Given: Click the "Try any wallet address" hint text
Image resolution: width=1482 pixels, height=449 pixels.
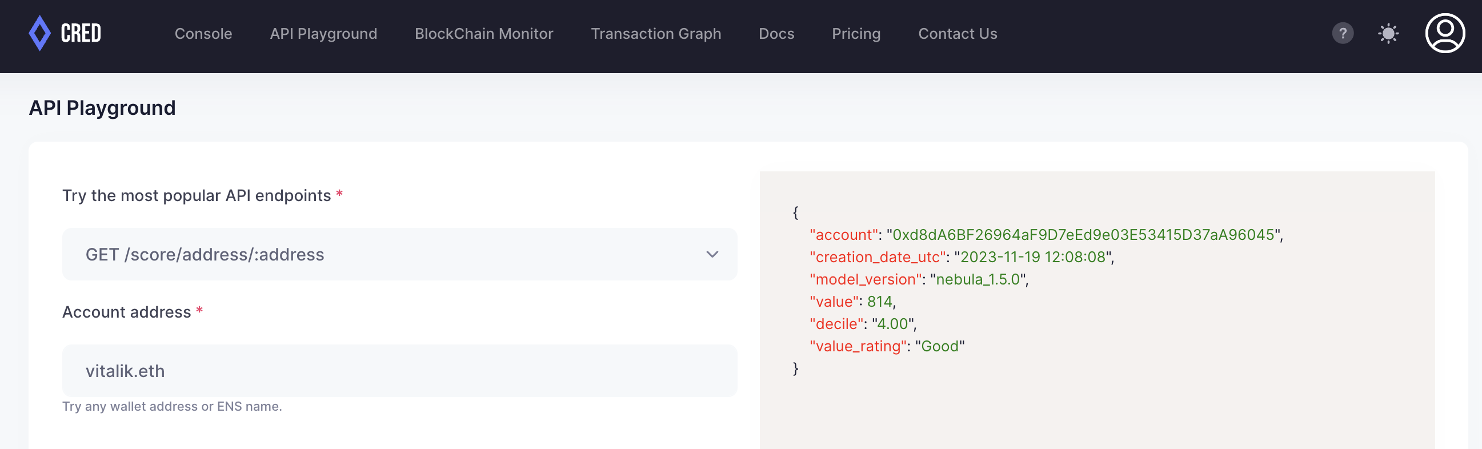Looking at the screenshot, I should pos(172,407).
